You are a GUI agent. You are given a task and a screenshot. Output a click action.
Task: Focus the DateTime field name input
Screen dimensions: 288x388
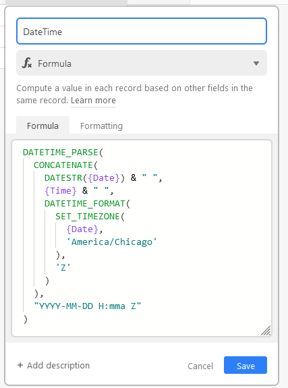tap(142, 31)
